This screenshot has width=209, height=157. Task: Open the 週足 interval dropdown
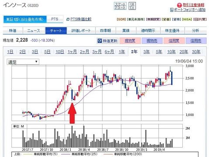(x=23, y=62)
